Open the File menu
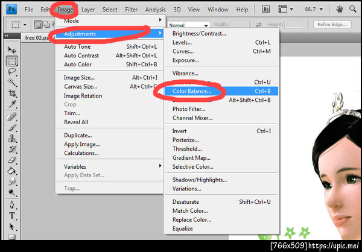 (29, 10)
